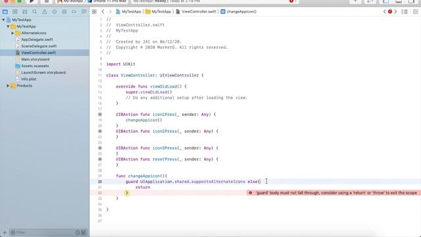Image resolution: width=421 pixels, height=237 pixels.
Task: Stop the running app
Action: (47, 1)
